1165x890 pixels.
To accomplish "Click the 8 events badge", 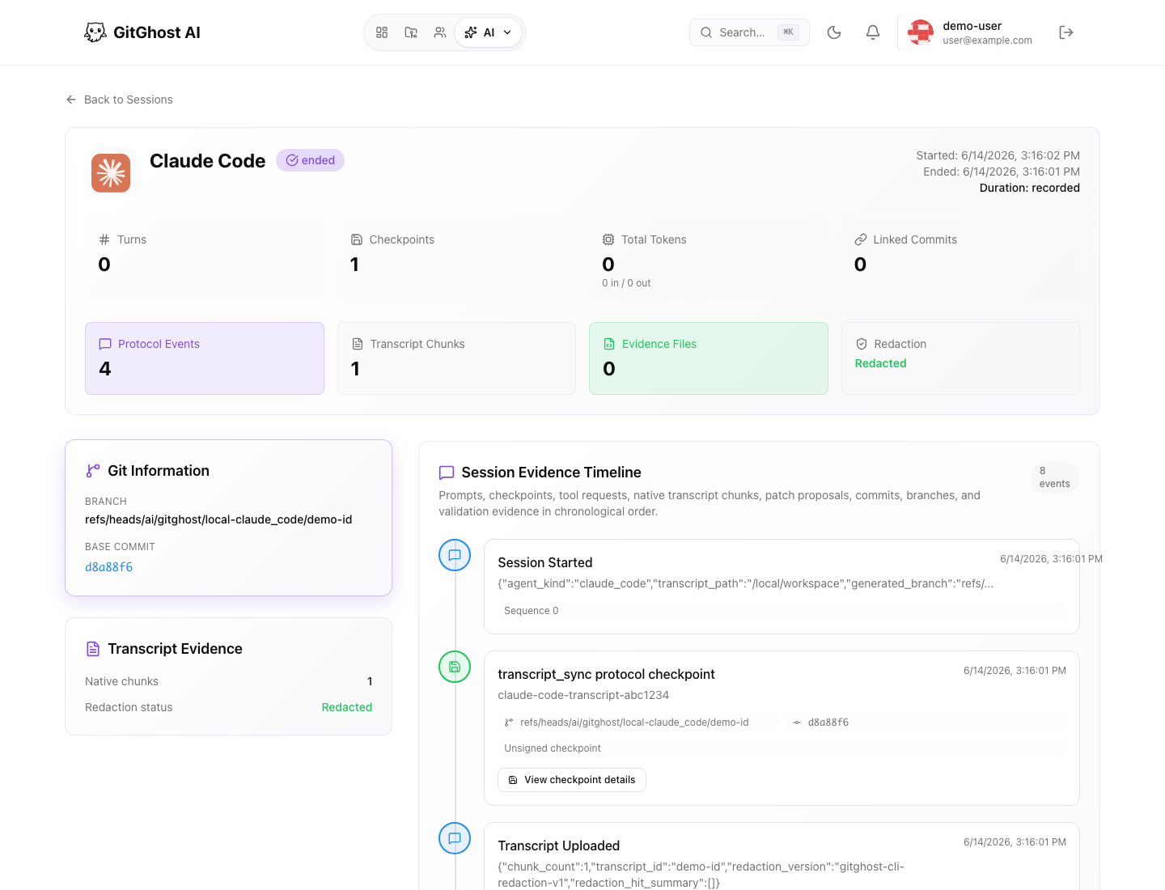I will tap(1054, 477).
